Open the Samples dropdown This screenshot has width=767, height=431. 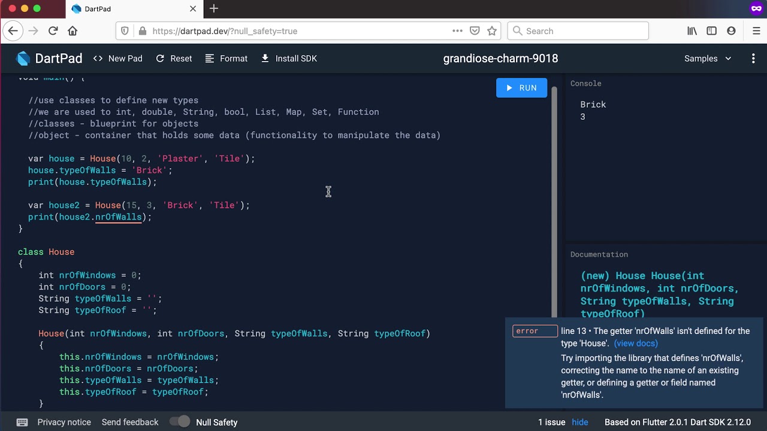click(x=708, y=58)
